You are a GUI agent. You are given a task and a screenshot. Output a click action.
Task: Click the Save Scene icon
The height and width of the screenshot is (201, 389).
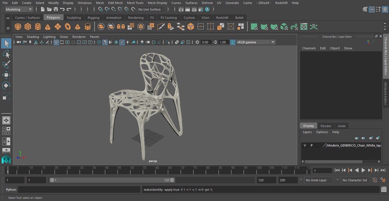pyautogui.click(x=56, y=9)
